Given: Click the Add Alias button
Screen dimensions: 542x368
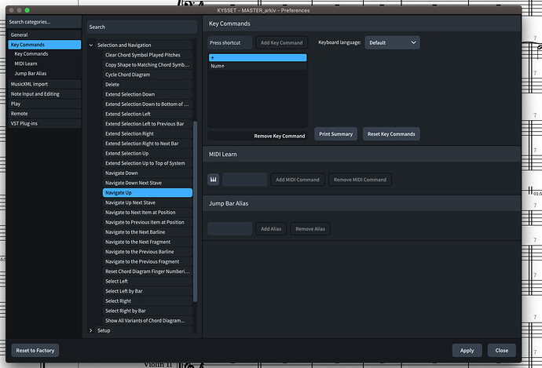Looking at the screenshot, I should click(x=271, y=229).
